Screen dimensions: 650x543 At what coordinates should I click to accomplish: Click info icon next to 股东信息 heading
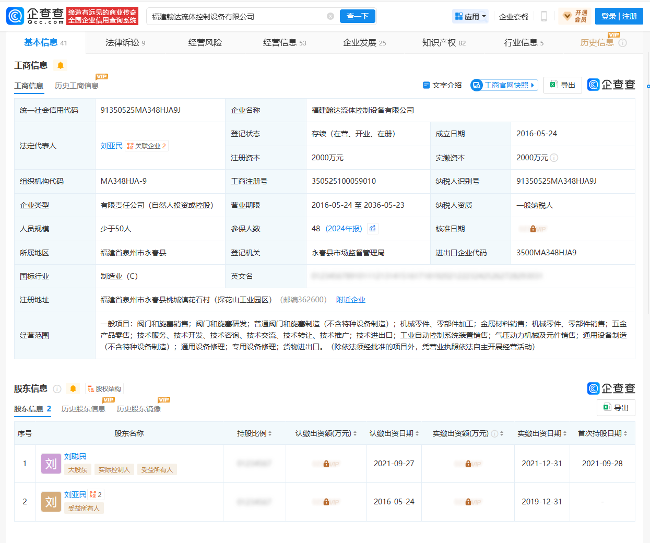pyautogui.click(x=57, y=388)
